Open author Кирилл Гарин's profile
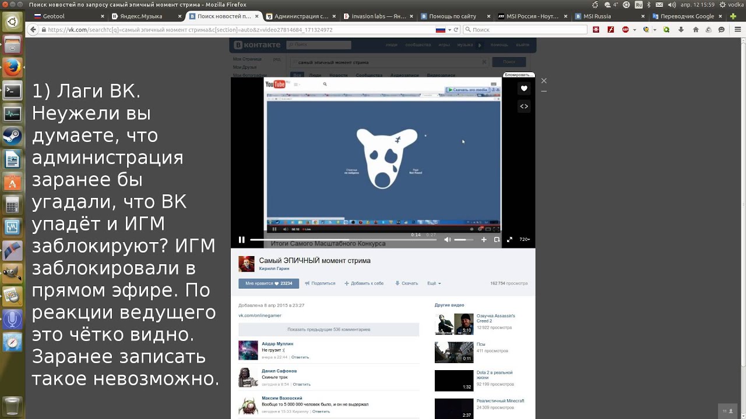 click(274, 269)
